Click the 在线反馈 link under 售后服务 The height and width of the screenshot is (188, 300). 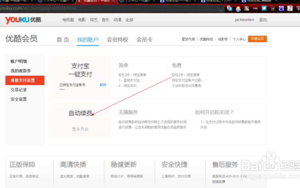pos(219,182)
